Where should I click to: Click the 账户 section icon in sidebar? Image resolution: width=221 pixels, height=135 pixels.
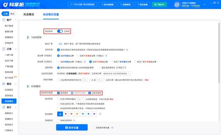(x=4, y=20)
